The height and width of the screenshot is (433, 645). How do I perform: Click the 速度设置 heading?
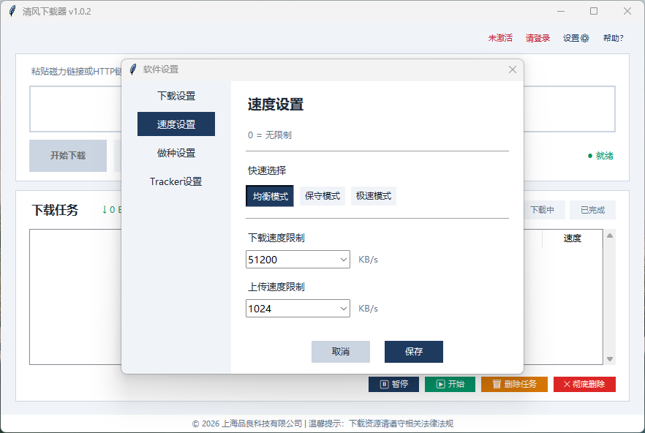276,105
